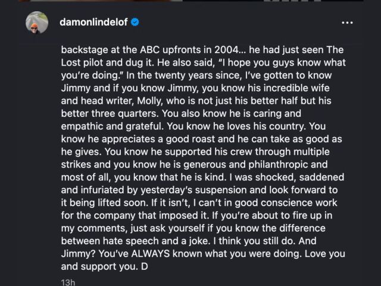Click the year 2004 in the caption
The image size is (381, 286).
click(x=230, y=50)
